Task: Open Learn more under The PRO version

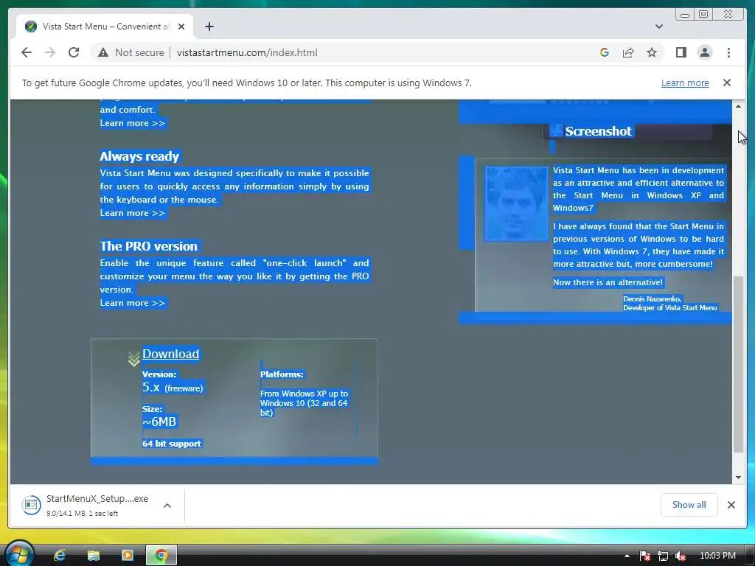Action: 133,303
